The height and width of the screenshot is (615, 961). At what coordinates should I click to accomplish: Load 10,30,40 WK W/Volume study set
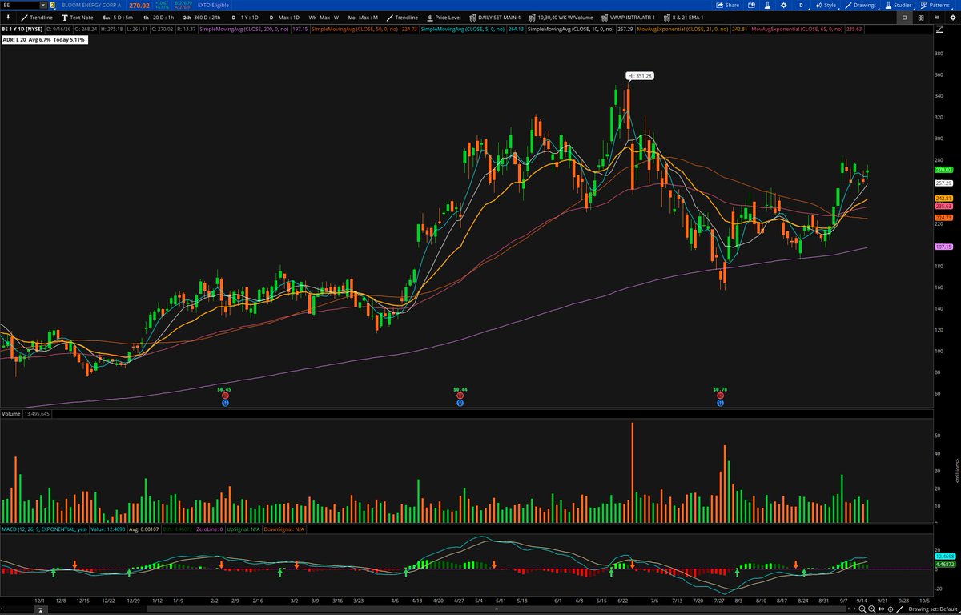click(x=561, y=17)
